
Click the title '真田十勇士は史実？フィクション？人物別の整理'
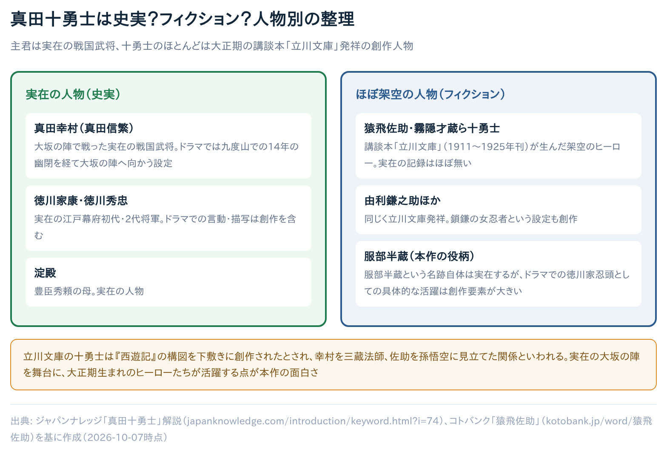[x=182, y=19]
